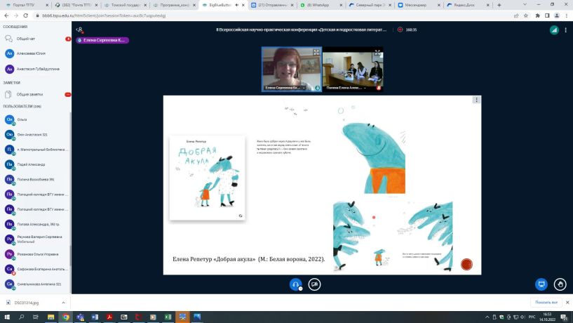Toggle the share webcam button
Image resolution: width=573 pixels, height=323 pixels.
(314, 284)
